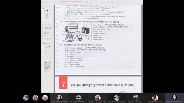Image resolution: width=184 pixels, height=103 pixels.
Task: Toggle the Preview sidebar view button
Action: (x=56, y=2)
